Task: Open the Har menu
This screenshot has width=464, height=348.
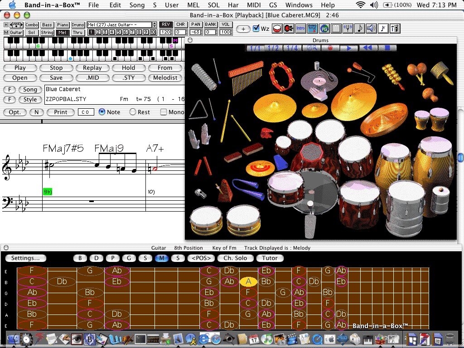Action: click(x=233, y=5)
